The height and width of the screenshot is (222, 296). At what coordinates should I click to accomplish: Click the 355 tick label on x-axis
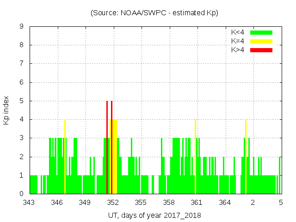point(141,202)
